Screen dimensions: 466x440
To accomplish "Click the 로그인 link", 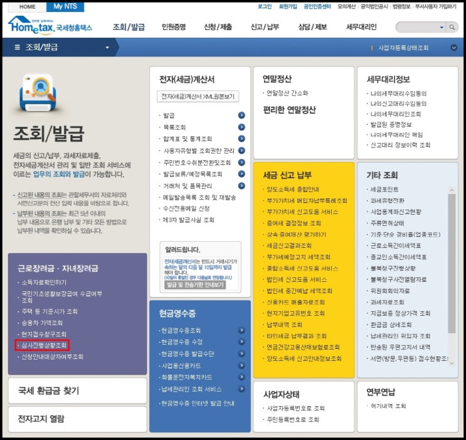I will pos(265,6).
